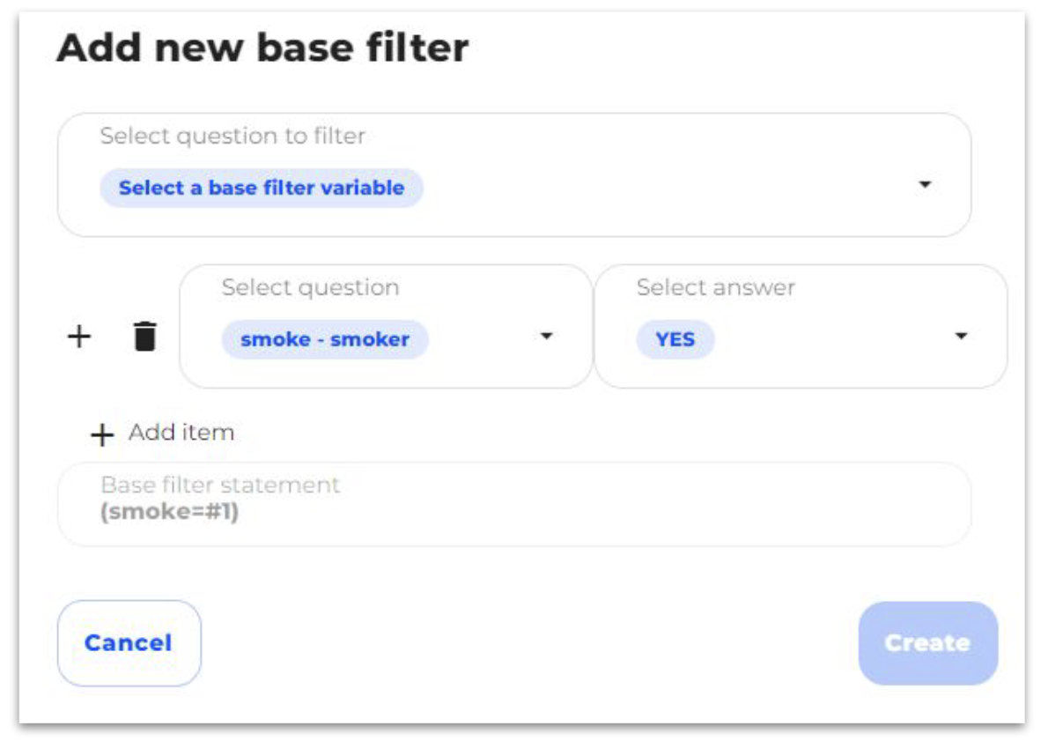Image resolution: width=1048 pixels, height=756 pixels.
Task: Click the 'Add new base filter' heading
Action: pos(262,48)
